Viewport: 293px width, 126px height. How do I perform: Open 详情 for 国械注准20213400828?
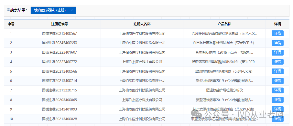coord(278,119)
